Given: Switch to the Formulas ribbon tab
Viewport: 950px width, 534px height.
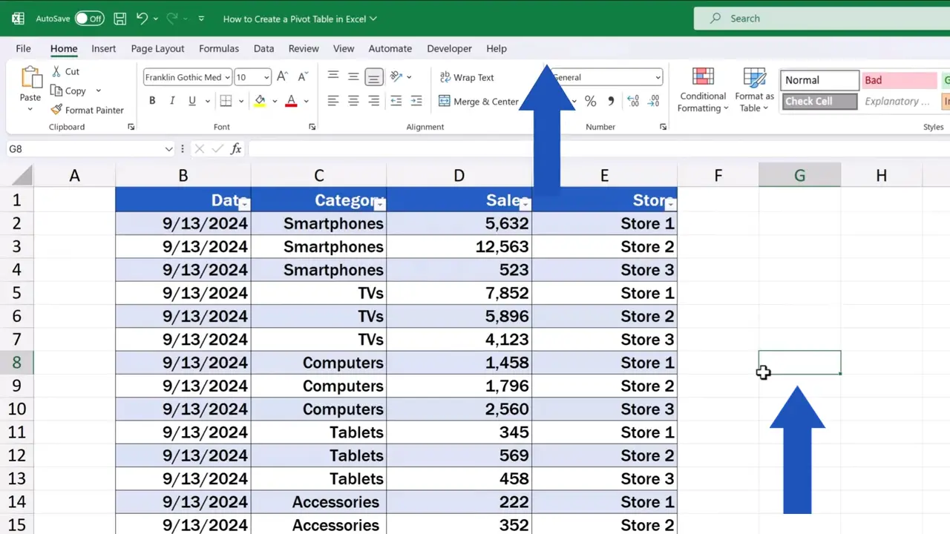Looking at the screenshot, I should [x=219, y=48].
